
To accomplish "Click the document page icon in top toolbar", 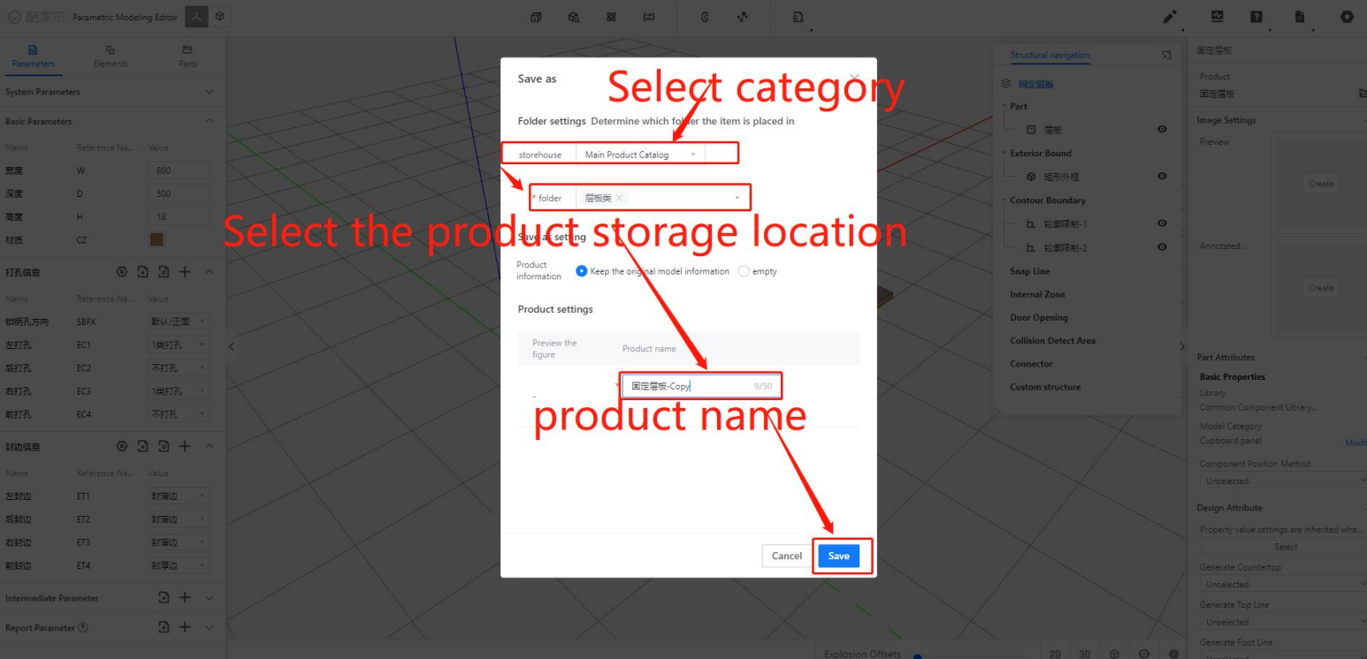I will [x=1301, y=17].
